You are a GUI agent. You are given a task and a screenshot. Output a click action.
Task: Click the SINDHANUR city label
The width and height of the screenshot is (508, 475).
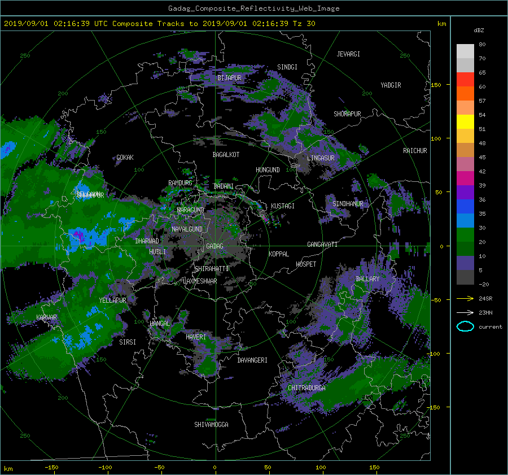pos(348,204)
